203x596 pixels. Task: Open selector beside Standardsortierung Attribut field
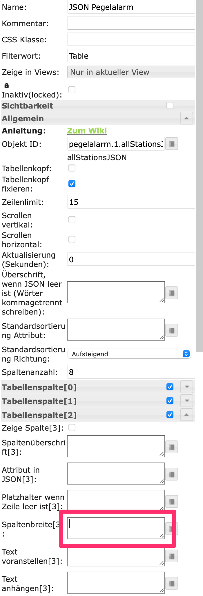click(x=171, y=330)
